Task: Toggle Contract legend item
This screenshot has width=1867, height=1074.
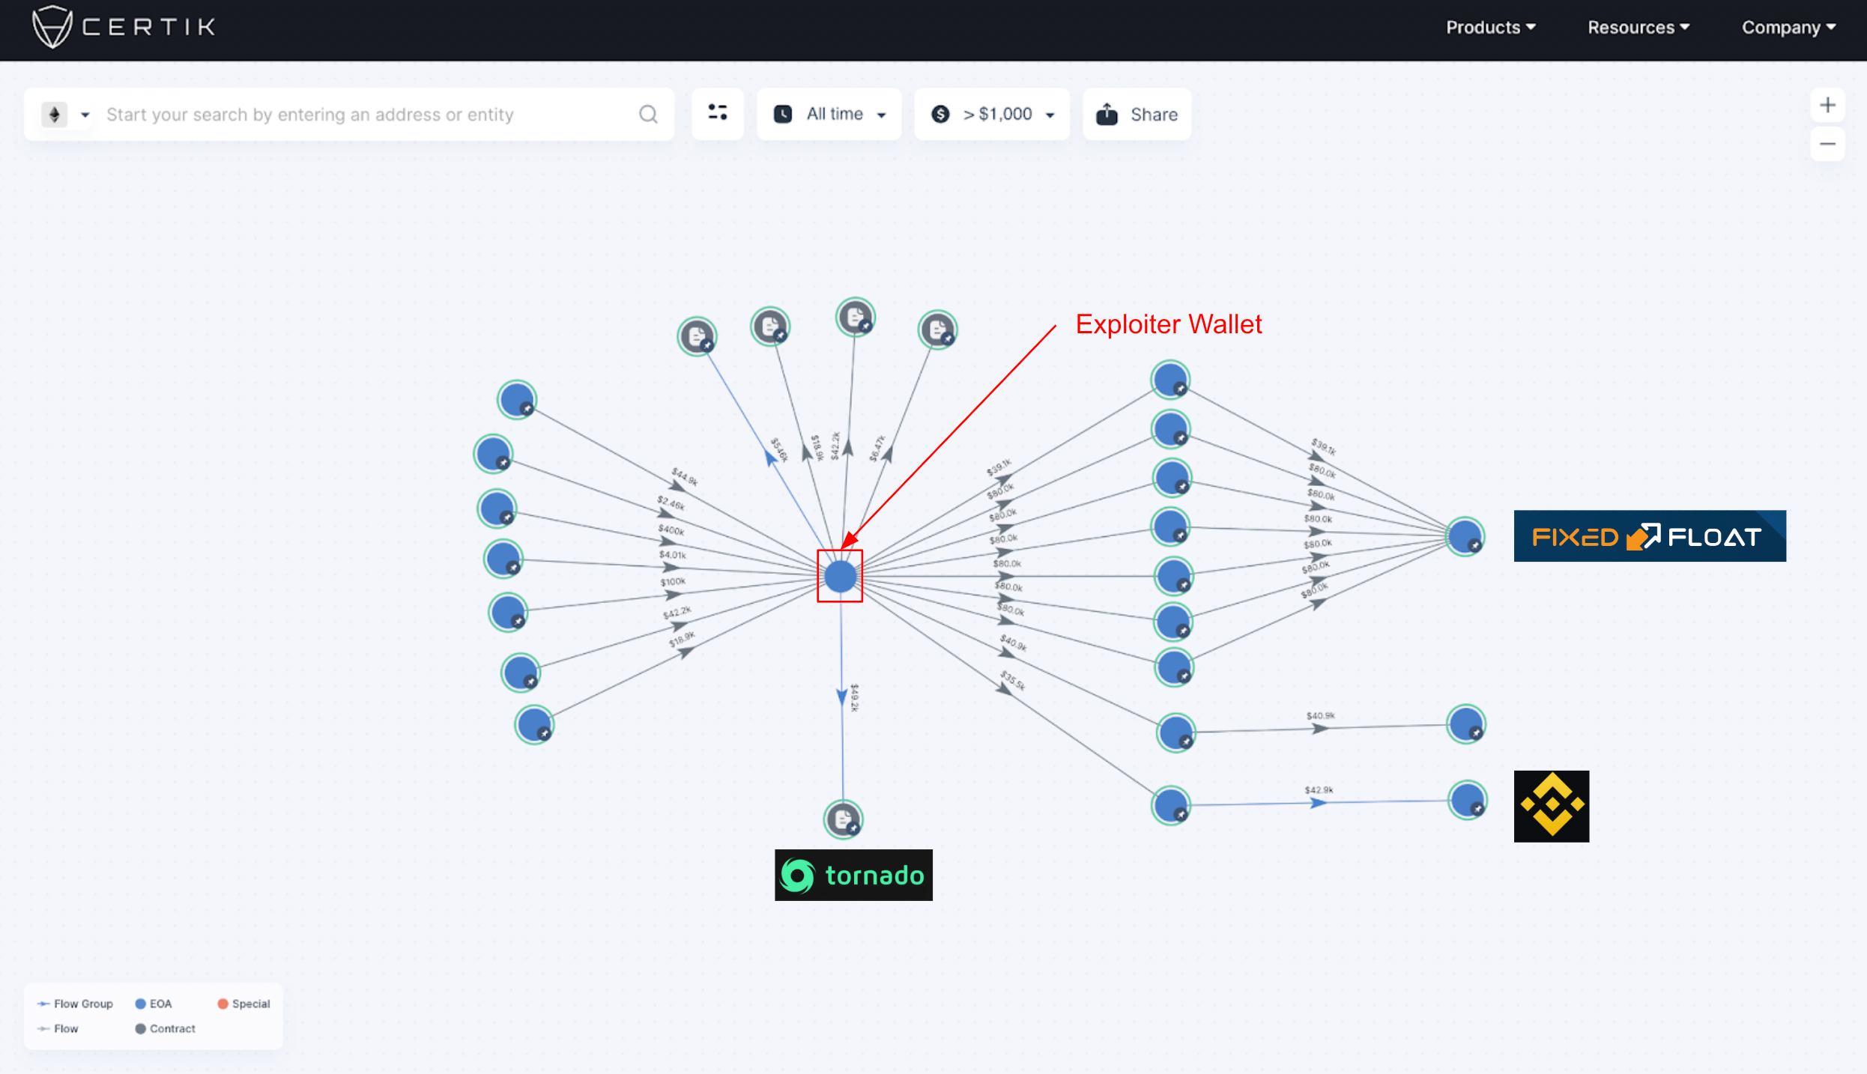Action: 165,1028
